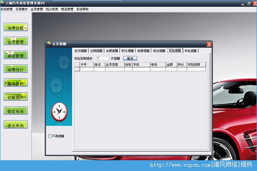Switch to the 回访提醒 tab
Screen dimensions: 257x171
coord(159,51)
